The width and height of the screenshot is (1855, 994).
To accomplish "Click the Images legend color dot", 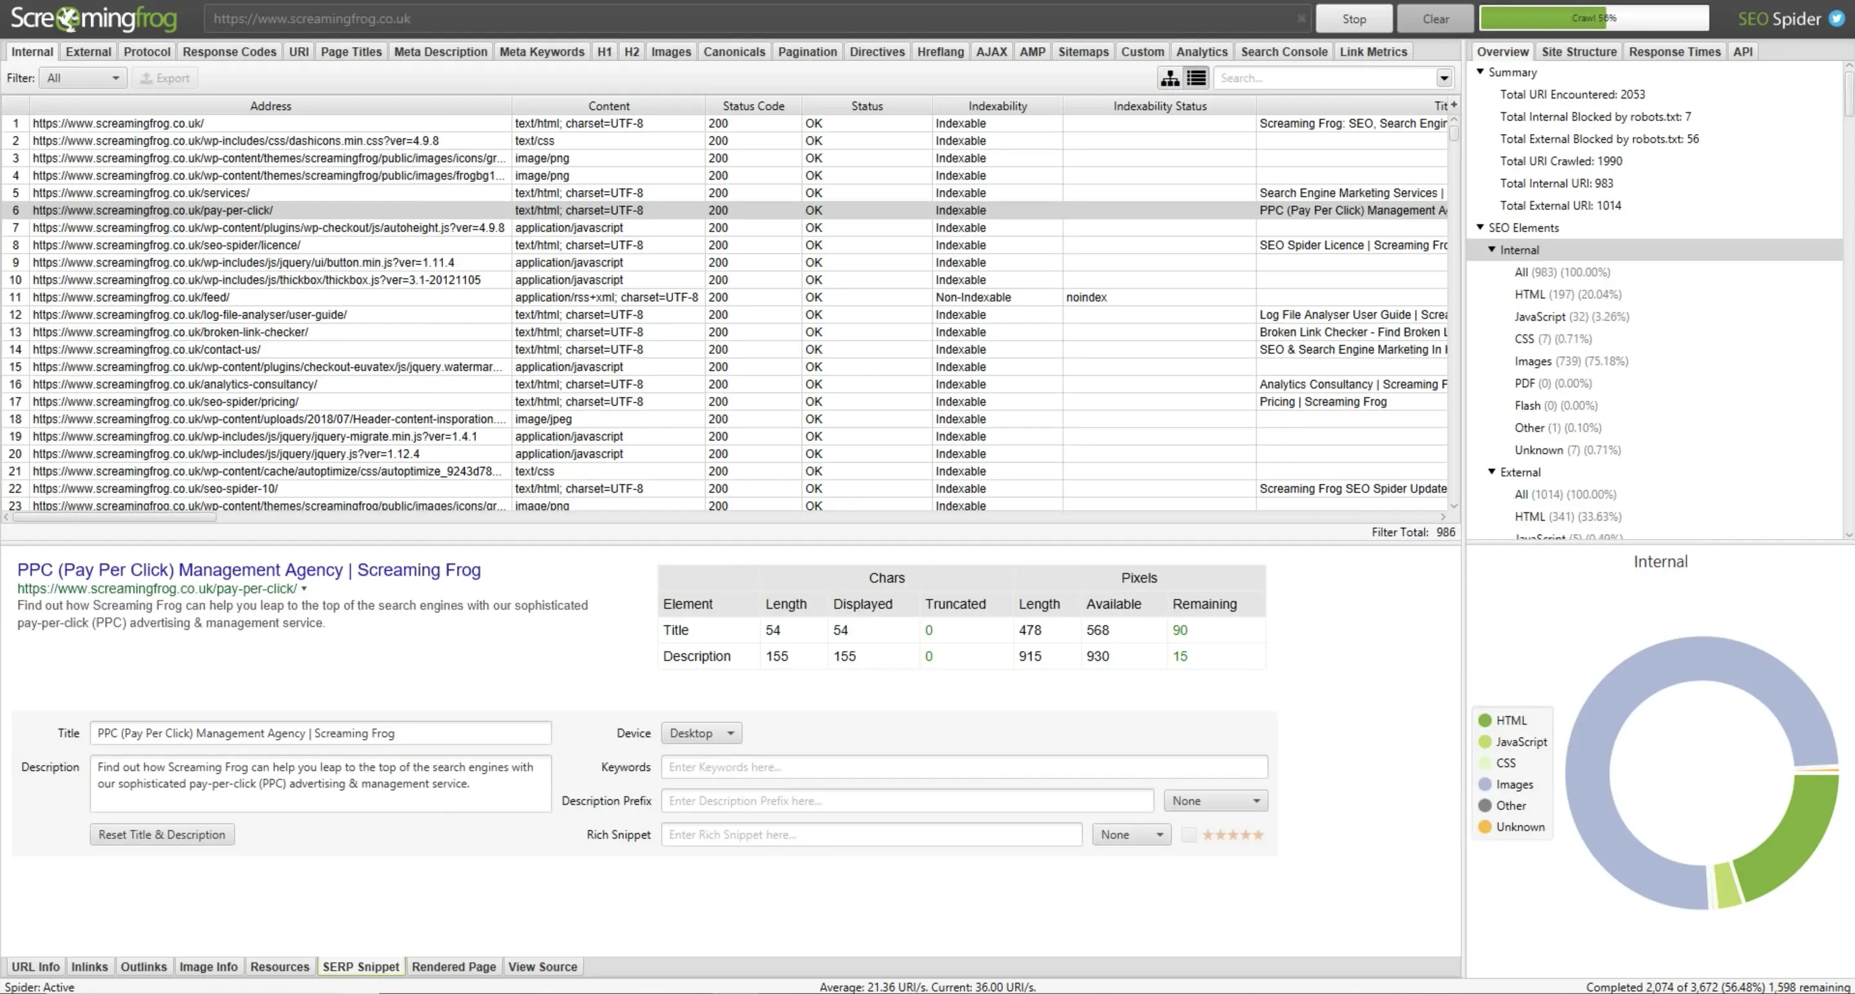I will 1484,785.
